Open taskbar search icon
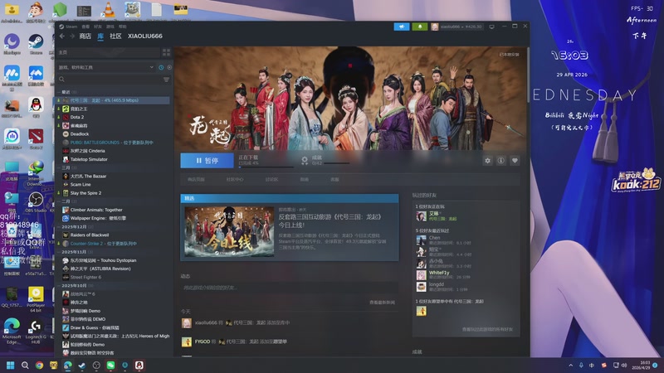 coord(25,365)
